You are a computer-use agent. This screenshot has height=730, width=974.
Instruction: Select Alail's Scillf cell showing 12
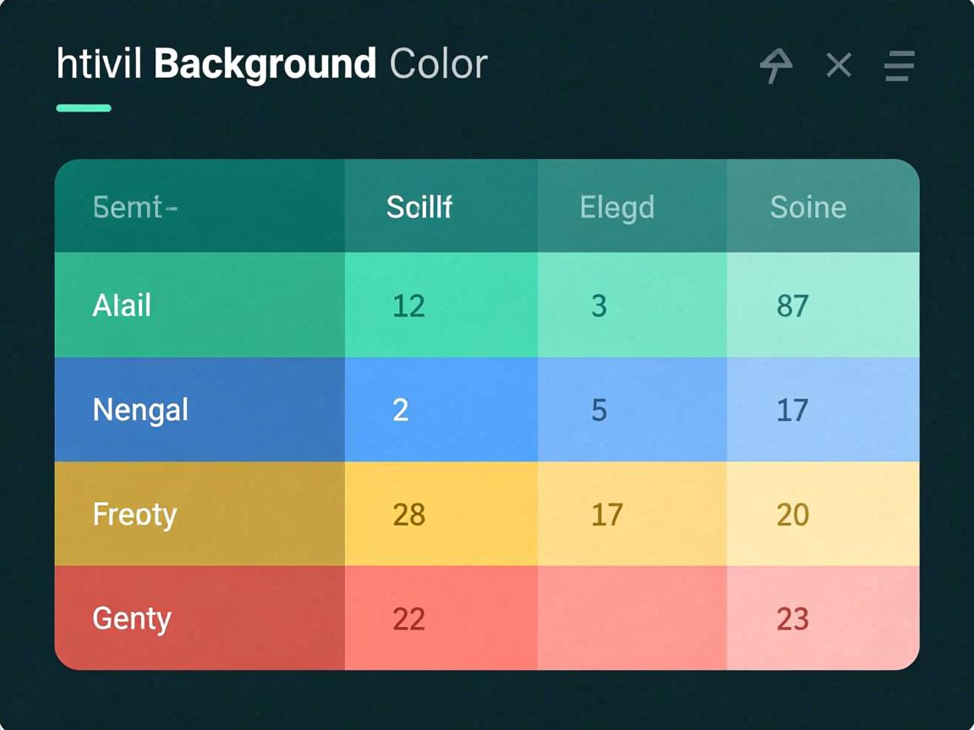click(440, 305)
